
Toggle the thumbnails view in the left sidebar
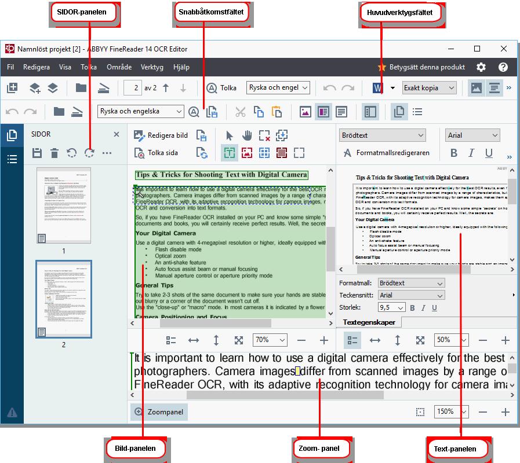[x=12, y=135]
